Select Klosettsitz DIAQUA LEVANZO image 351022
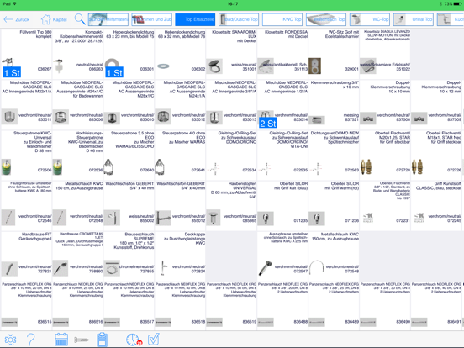This screenshot has width=464, height=348. [368, 66]
